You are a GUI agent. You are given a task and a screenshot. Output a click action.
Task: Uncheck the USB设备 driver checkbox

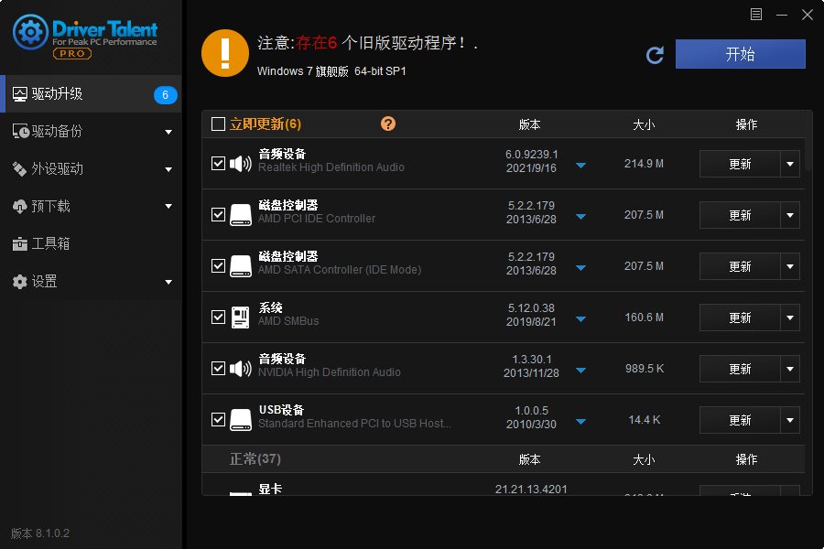click(x=218, y=420)
